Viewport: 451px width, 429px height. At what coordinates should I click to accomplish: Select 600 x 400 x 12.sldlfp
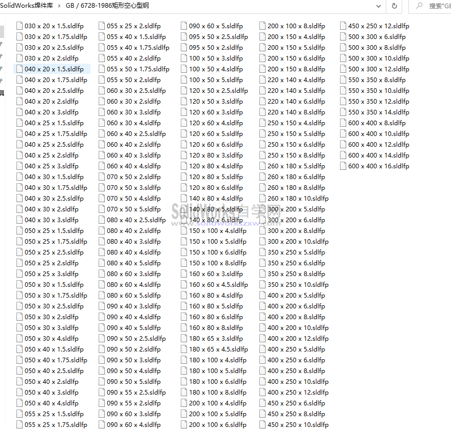pyautogui.click(x=375, y=145)
